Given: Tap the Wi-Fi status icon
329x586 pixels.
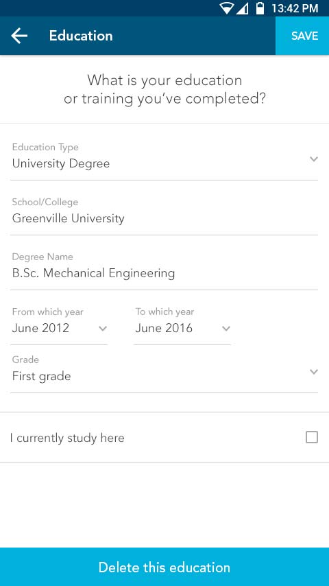Looking at the screenshot, I should (x=226, y=8).
